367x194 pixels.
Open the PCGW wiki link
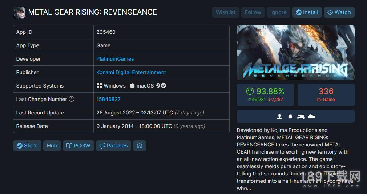click(x=78, y=146)
